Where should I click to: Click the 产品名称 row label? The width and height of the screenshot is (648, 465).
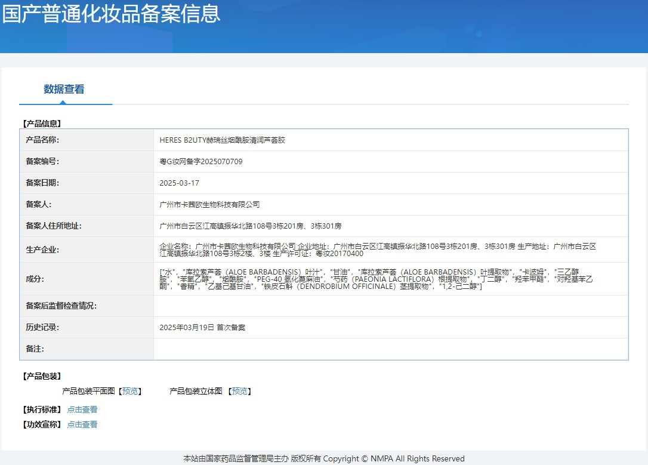42,140
